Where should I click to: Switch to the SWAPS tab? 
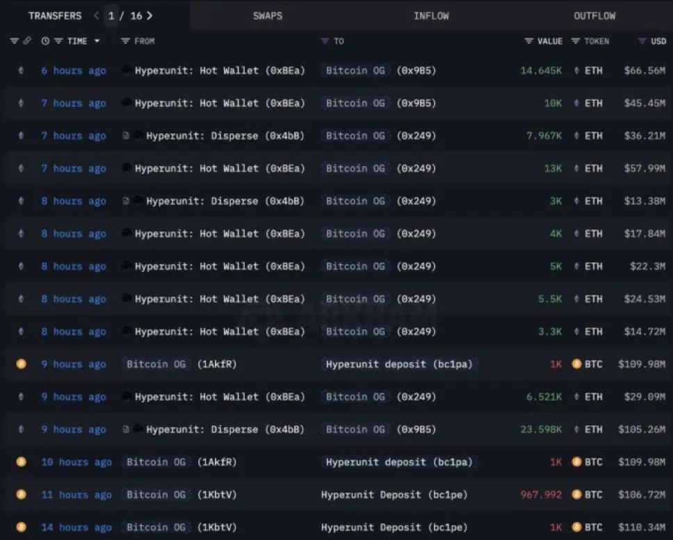(268, 16)
